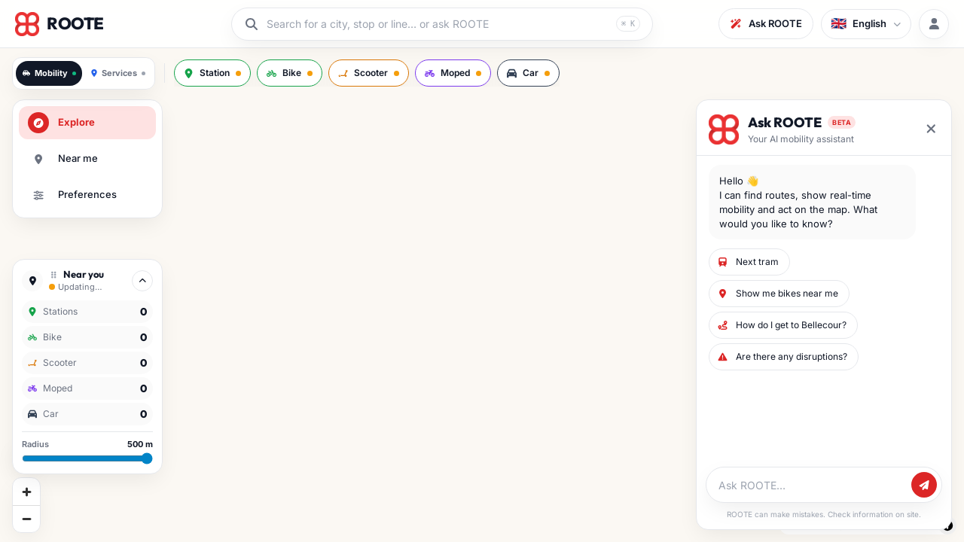Click the Preferences sliders icon

[38, 195]
